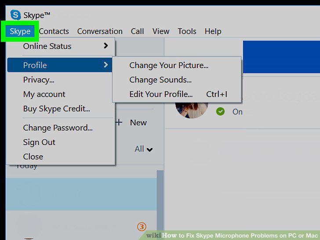The width and height of the screenshot is (320, 240).
Task: Choose Privacy... from the Skype menu
Action: click(x=60, y=80)
